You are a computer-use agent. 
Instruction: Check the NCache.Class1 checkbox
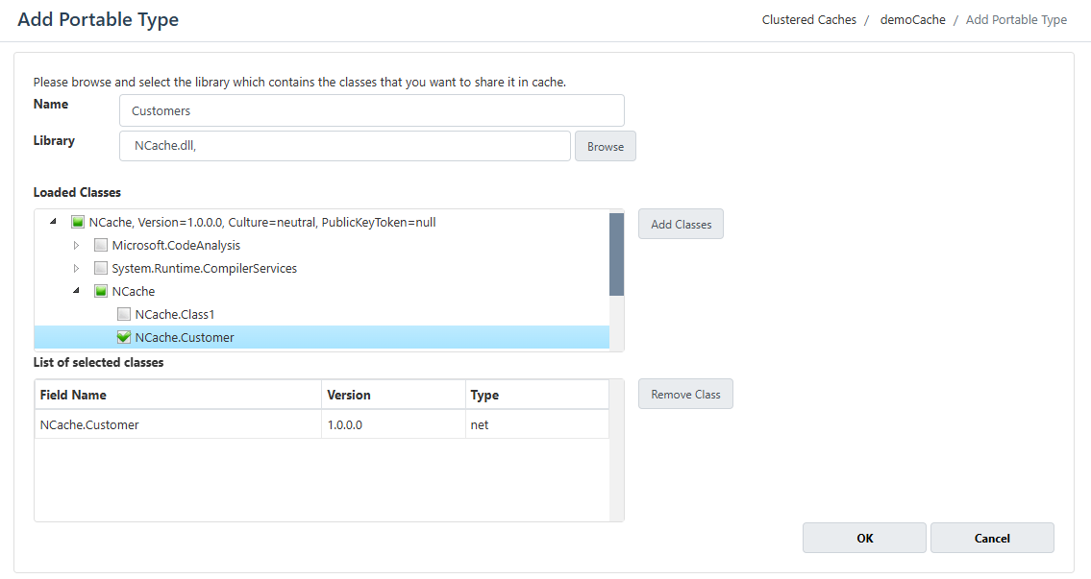(x=124, y=314)
